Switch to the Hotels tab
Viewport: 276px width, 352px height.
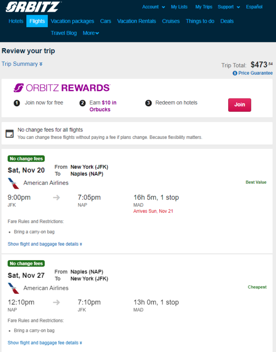16,21
